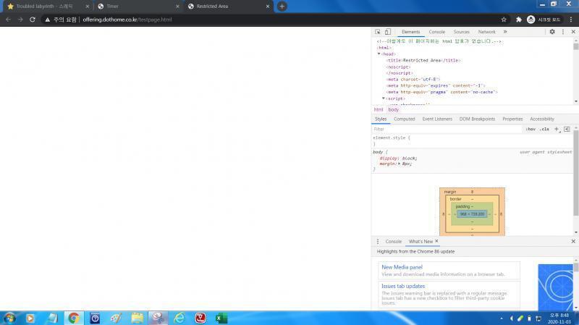Open the Computed pane tab
This screenshot has width=579, height=325.
(404, 119)
